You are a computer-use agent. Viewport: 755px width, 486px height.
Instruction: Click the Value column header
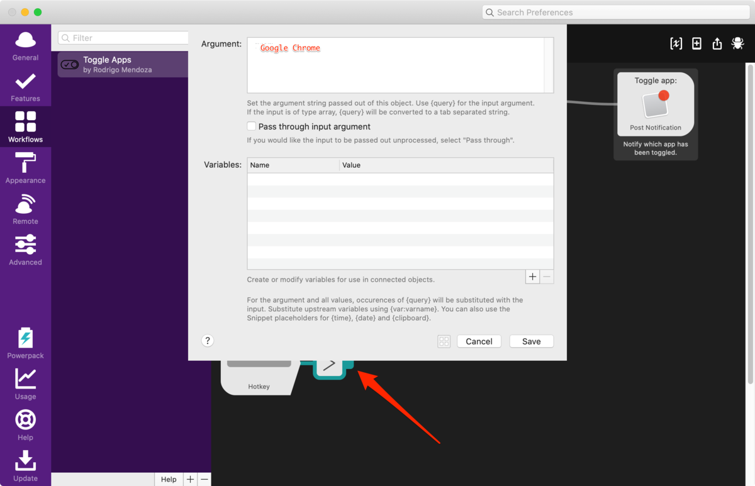point(447,165)
